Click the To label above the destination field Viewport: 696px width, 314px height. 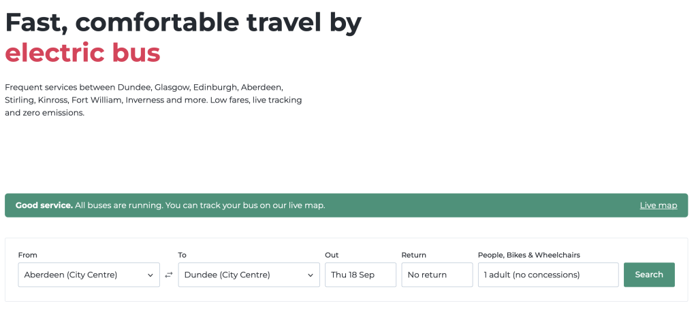click(183, 255)
